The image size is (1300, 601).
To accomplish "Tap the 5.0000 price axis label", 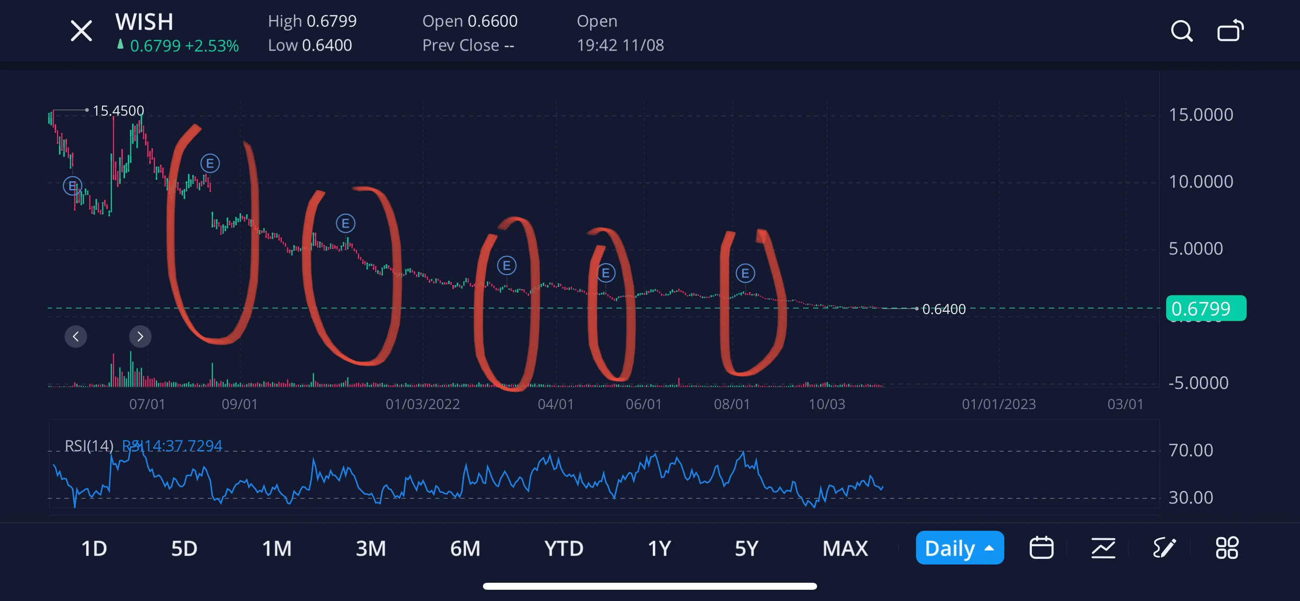I will [1196, 248].
